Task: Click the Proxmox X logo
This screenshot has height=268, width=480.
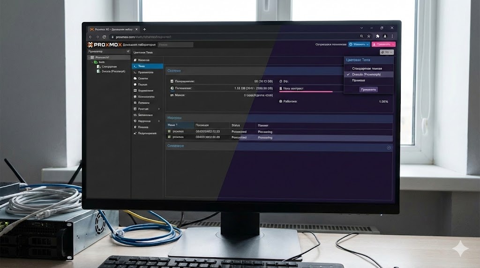Action: 90,45
